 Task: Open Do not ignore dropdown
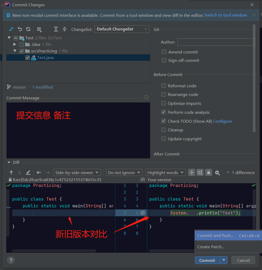[124, 172]
